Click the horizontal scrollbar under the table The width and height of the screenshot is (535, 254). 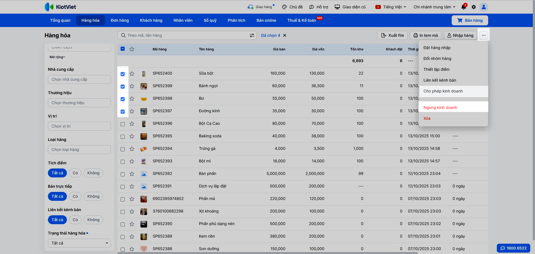click(267, 253)
